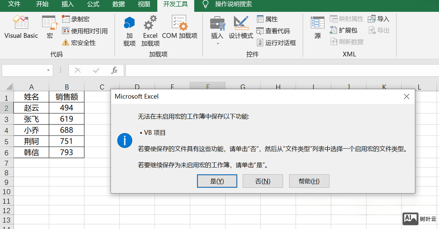This screenshot has height=229, width=439.
Task: Select column C header
Action: pos(102,87)
